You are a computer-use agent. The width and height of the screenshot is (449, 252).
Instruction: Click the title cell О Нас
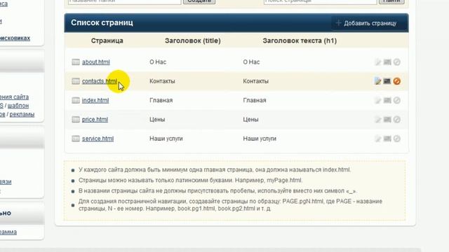click(158, 62)
